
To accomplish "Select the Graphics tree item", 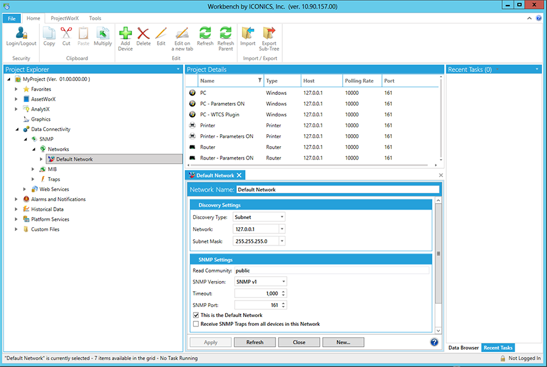I will point(41,119).
